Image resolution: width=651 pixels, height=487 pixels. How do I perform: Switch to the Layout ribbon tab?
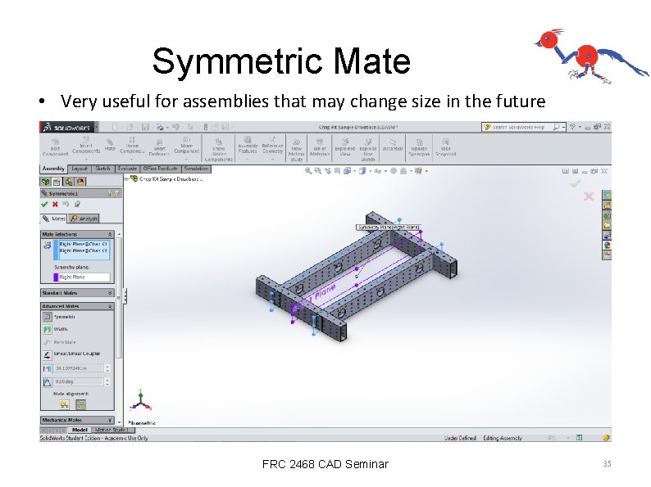pyautogui.click(x=80, y=169)
